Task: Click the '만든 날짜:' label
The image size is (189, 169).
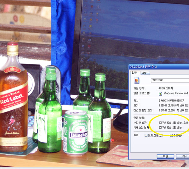Action: 139,118
